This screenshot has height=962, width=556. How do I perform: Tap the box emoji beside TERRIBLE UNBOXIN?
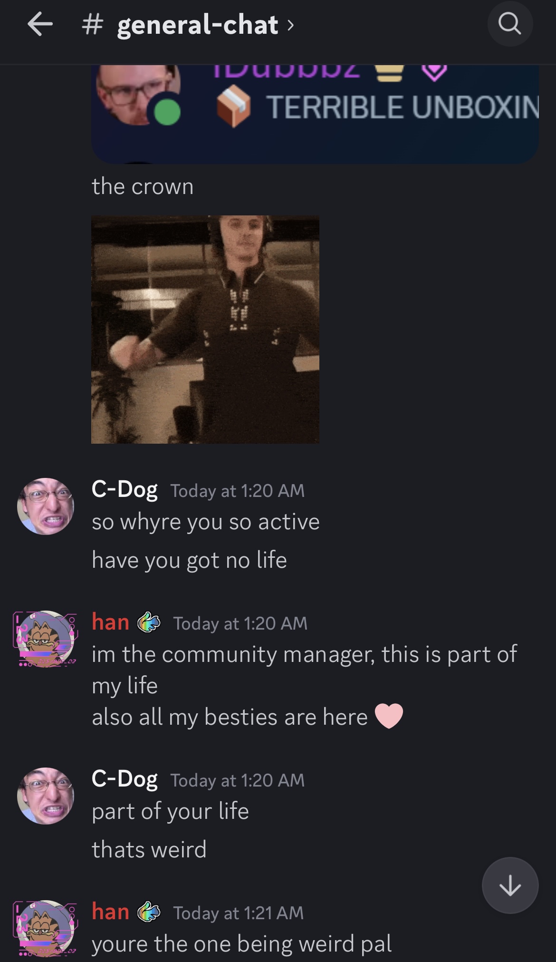pos(233,107)
